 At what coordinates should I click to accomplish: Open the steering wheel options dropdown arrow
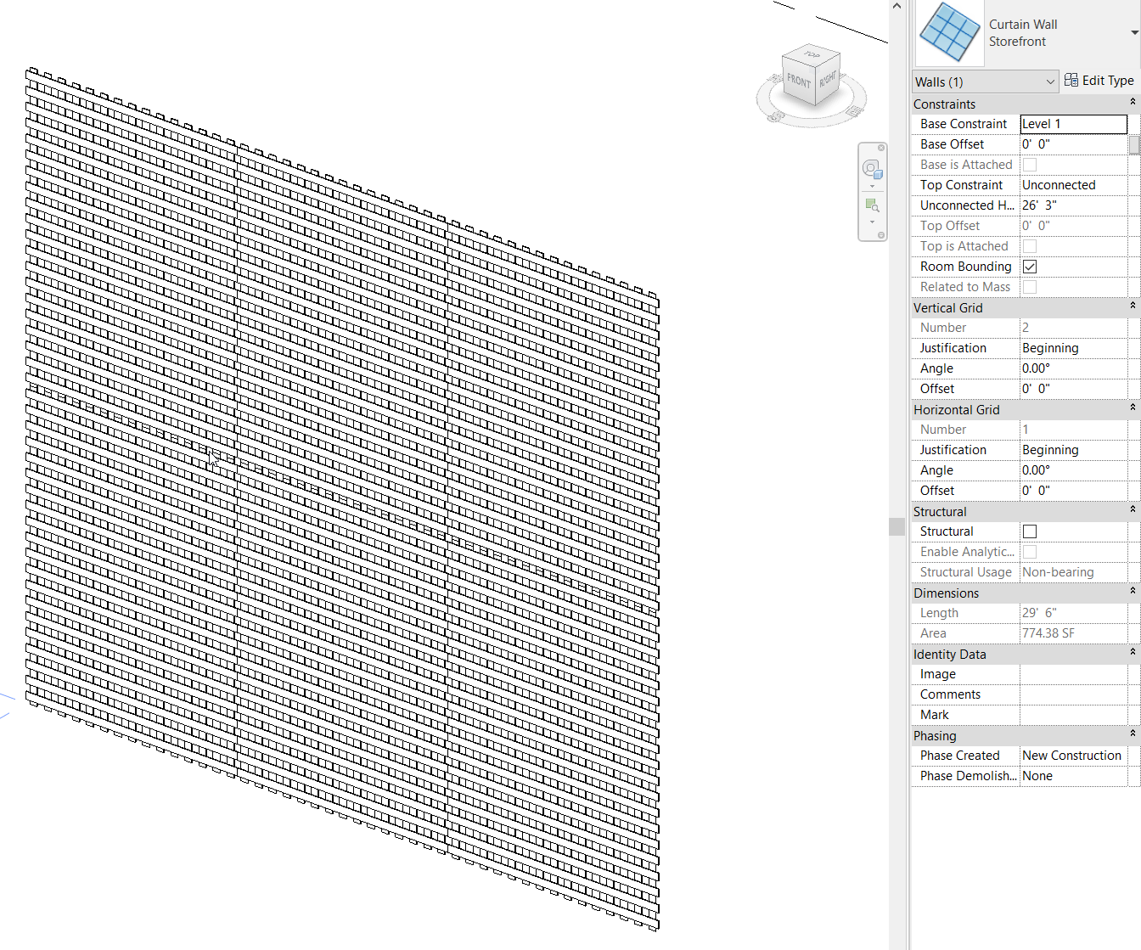pos(872,186)
